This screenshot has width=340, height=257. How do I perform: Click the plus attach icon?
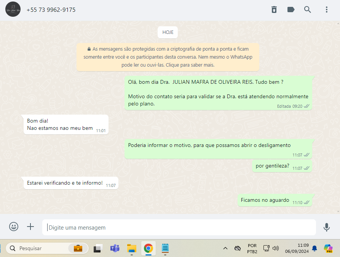point(30,227)
